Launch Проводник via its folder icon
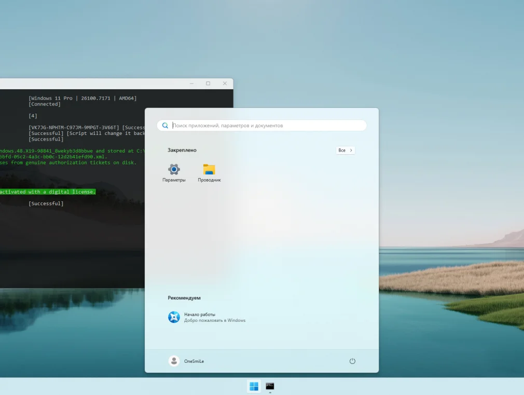This screenshot has height=395, width=524. [209, 169]
